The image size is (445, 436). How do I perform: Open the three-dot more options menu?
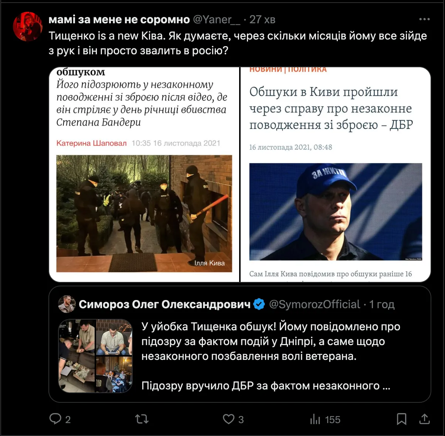click(424, 19)
